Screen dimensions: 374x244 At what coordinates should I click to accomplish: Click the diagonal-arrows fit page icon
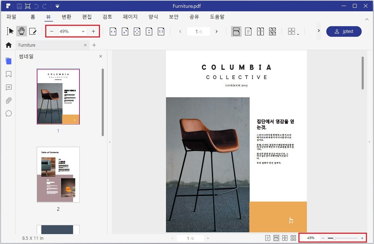pyautogui.click(x=125, y=31)
